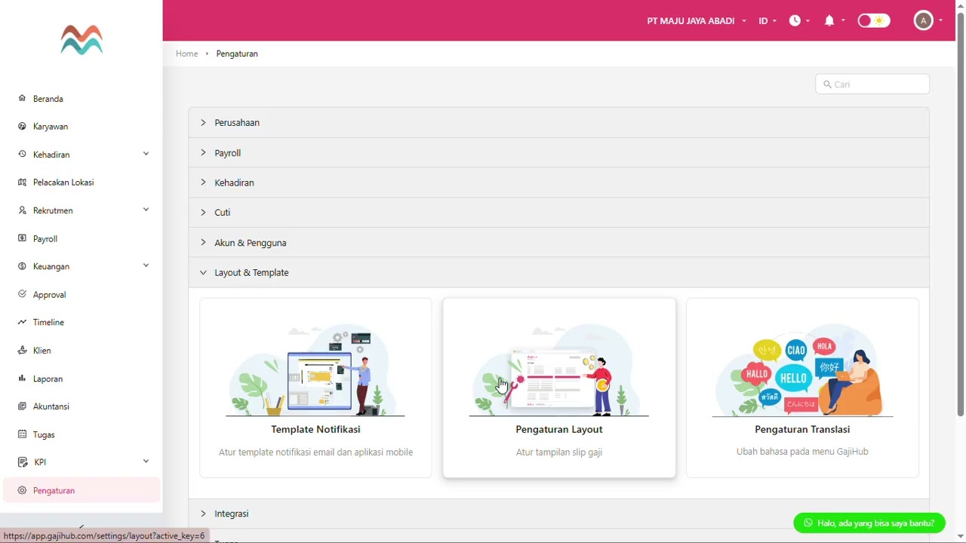
Task: Expand the Kehadiran settings accordion section
Action: [x=558, y=183]
